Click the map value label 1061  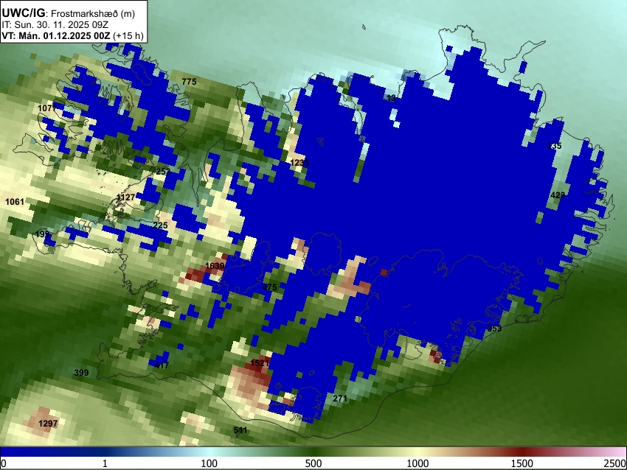click(x=15, y=202)
